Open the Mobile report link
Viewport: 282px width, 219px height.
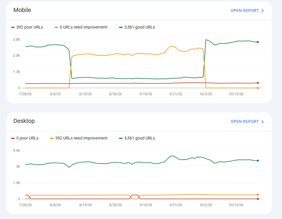coord(247,11)
